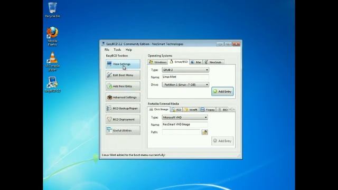Open the BCD Deployment section

(123, 119)
